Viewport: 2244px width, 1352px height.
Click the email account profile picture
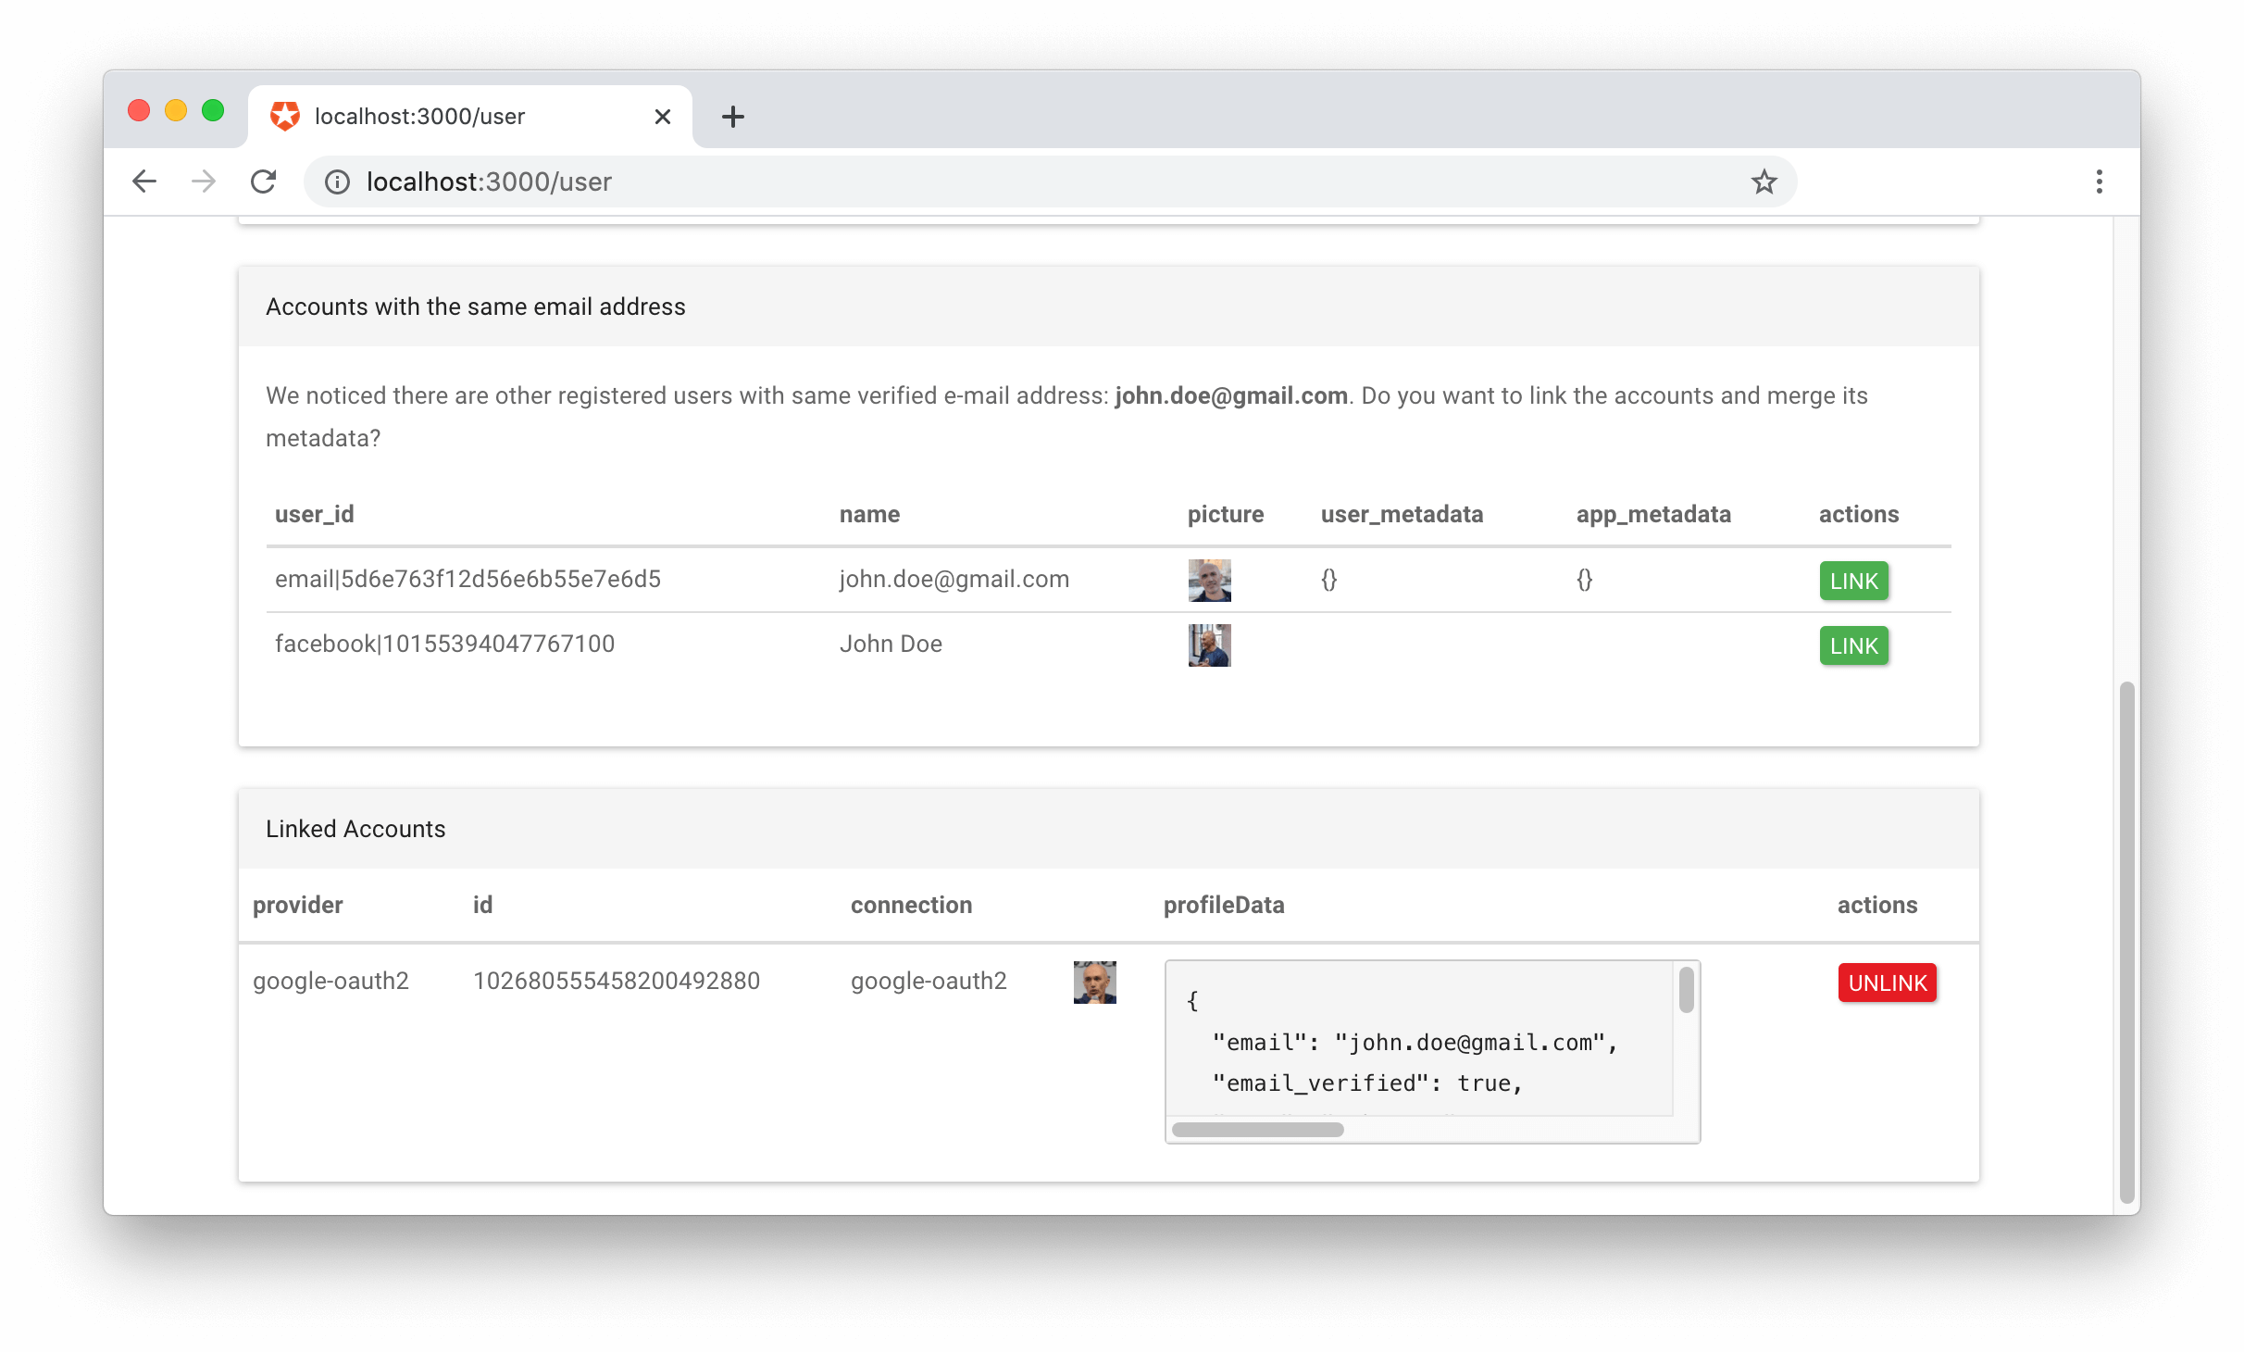1209,581
